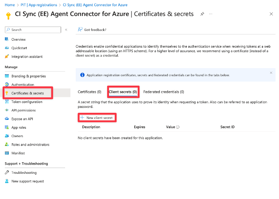
Task: Switch to the Certificates (0) tab
Action: click(89, 92)
